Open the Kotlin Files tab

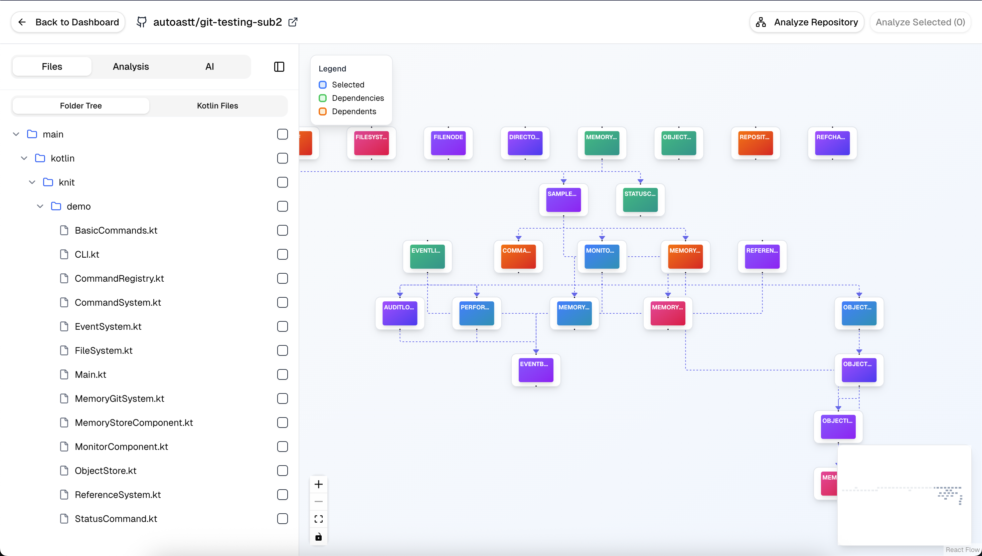(x=217, y=106)
